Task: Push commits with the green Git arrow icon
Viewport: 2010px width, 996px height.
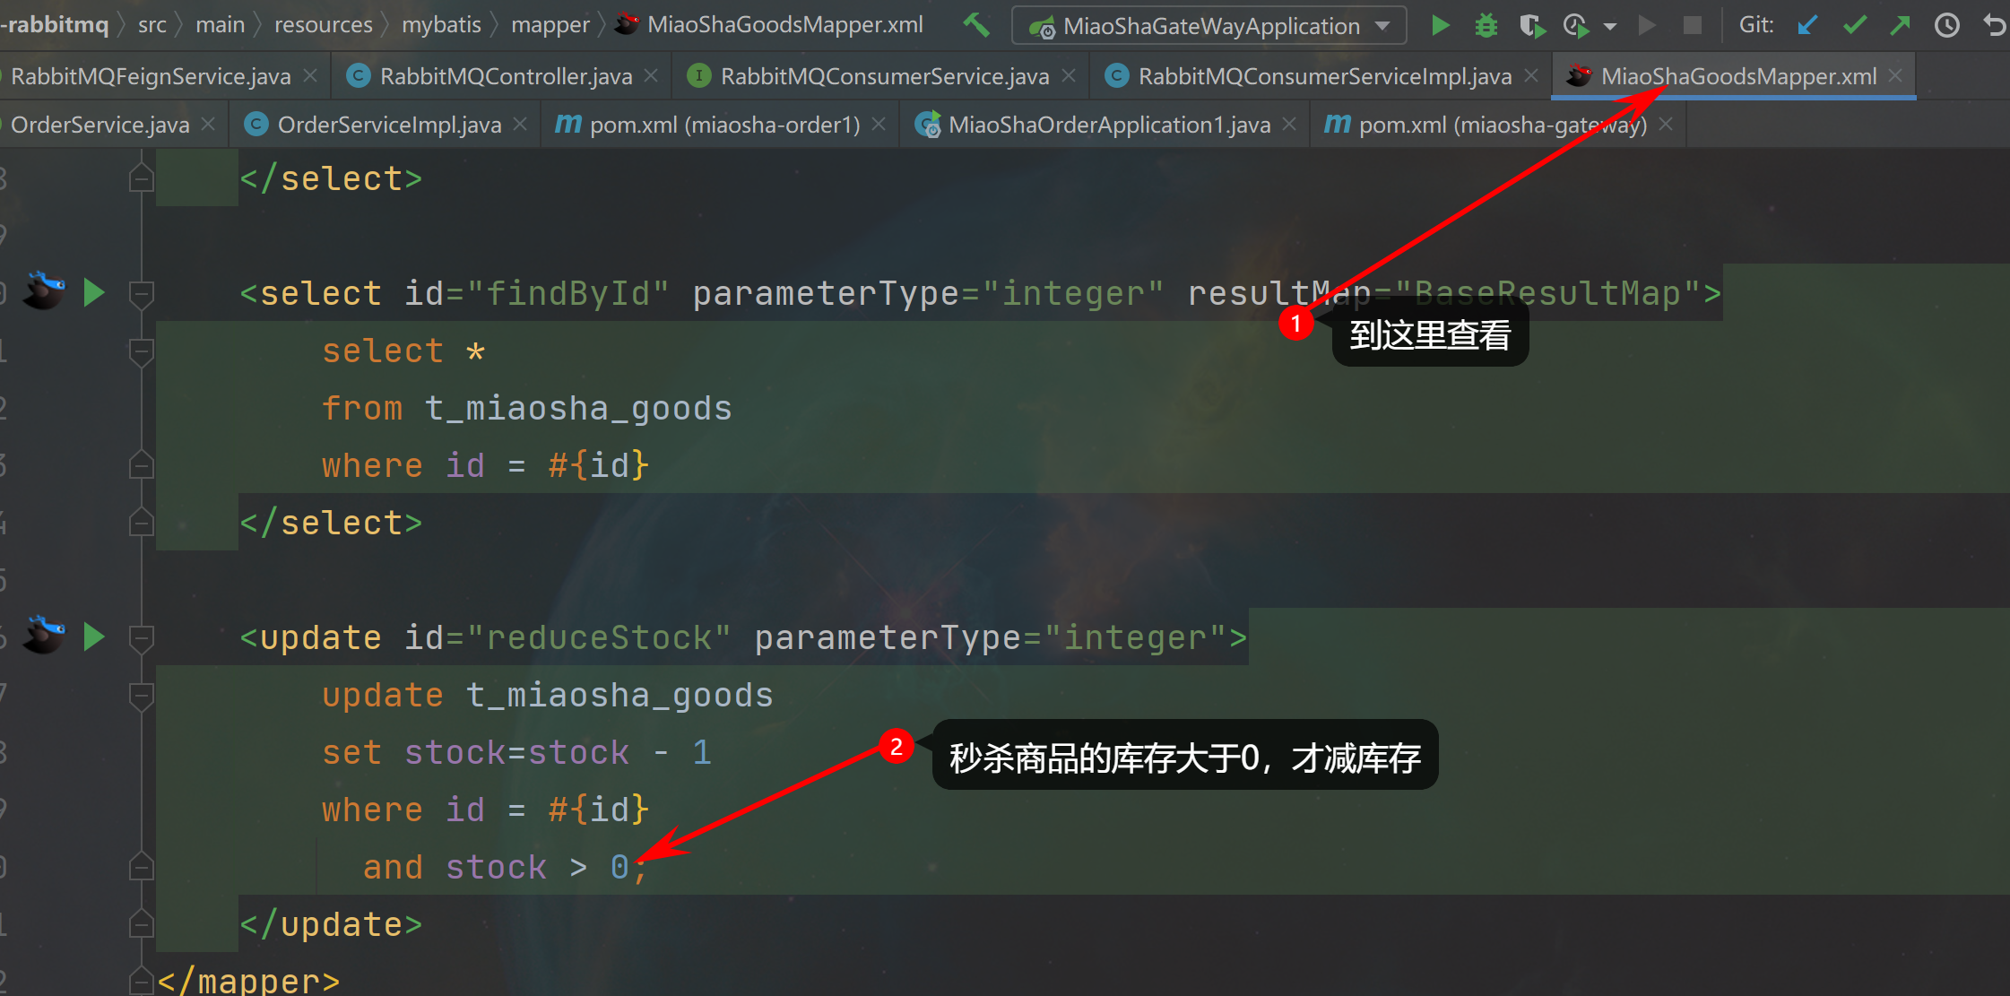Action: pyautogui.click(x=1901, y=25)
